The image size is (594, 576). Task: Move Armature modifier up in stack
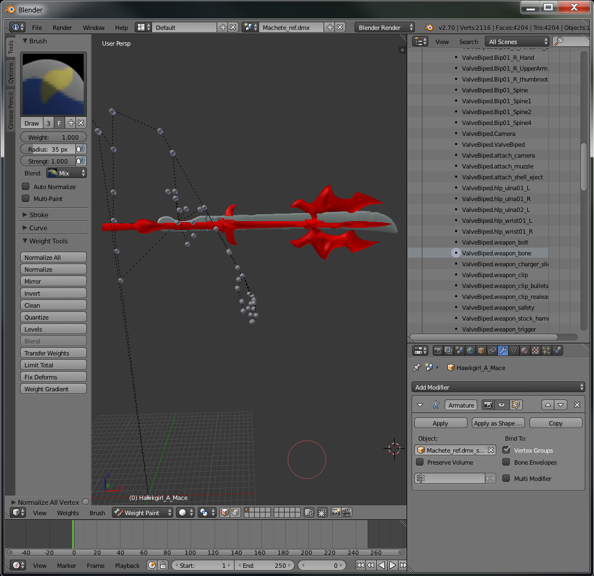(x=548, y=405)
